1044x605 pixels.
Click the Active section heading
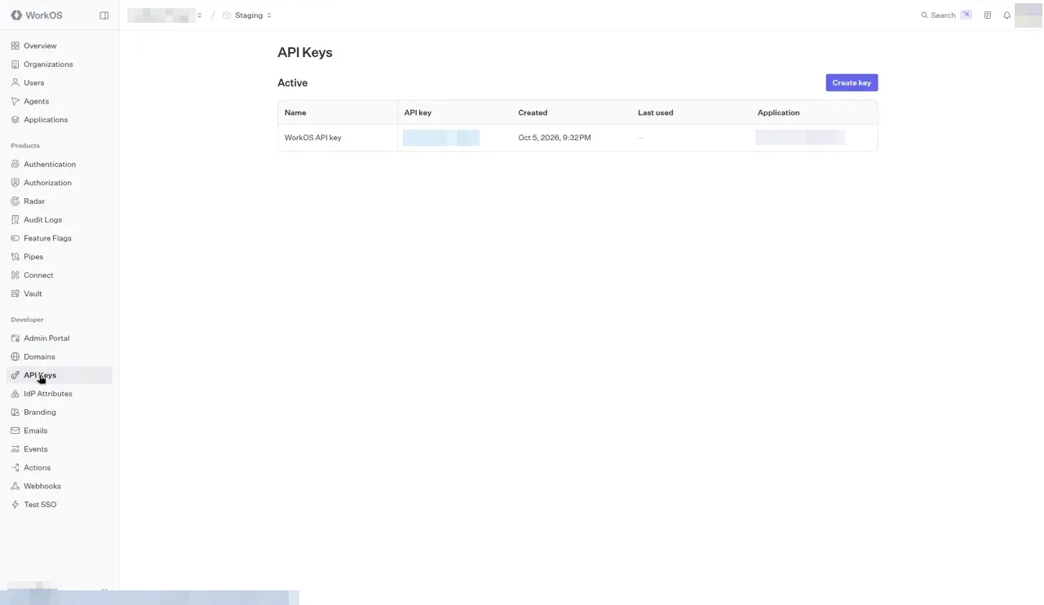[292, 83]
